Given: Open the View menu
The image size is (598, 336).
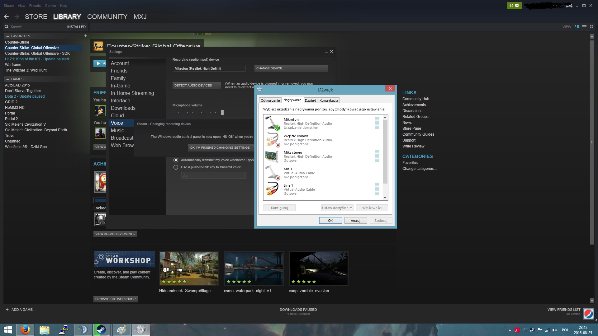Looking at the screenshot, I should point(21,6).
